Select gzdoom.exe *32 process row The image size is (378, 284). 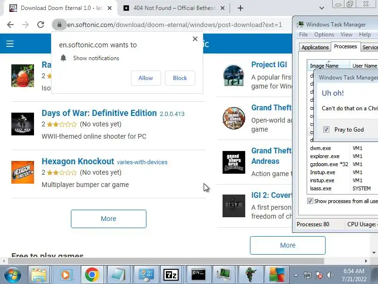click(x=343, y=164)
